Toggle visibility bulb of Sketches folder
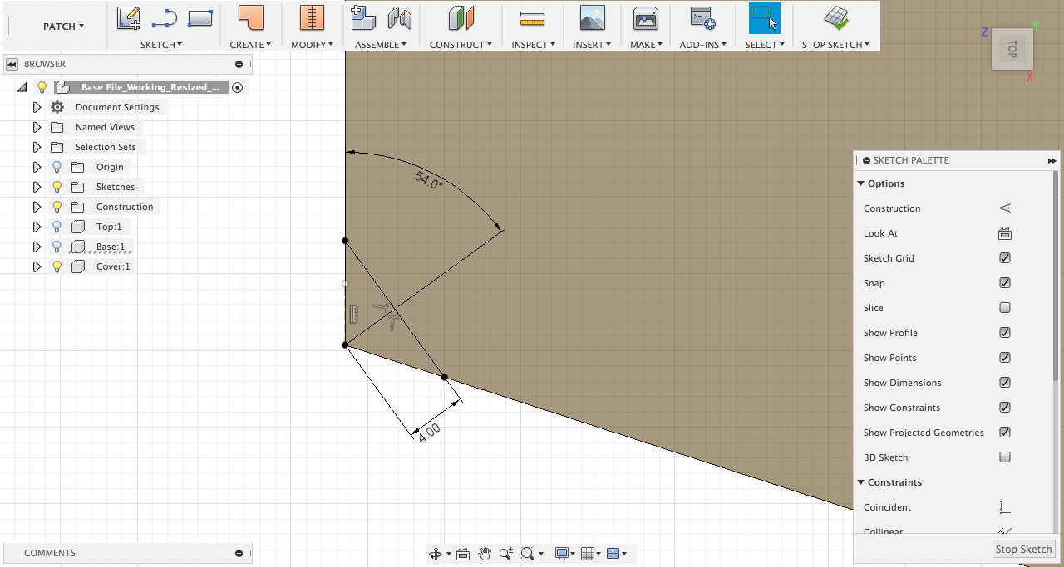The width and height of the screenshot is (1064, 567). [x=57, y=187]
